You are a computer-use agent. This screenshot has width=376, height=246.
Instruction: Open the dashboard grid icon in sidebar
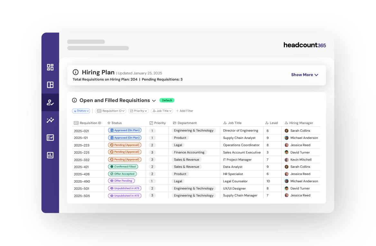click(50, 67)
